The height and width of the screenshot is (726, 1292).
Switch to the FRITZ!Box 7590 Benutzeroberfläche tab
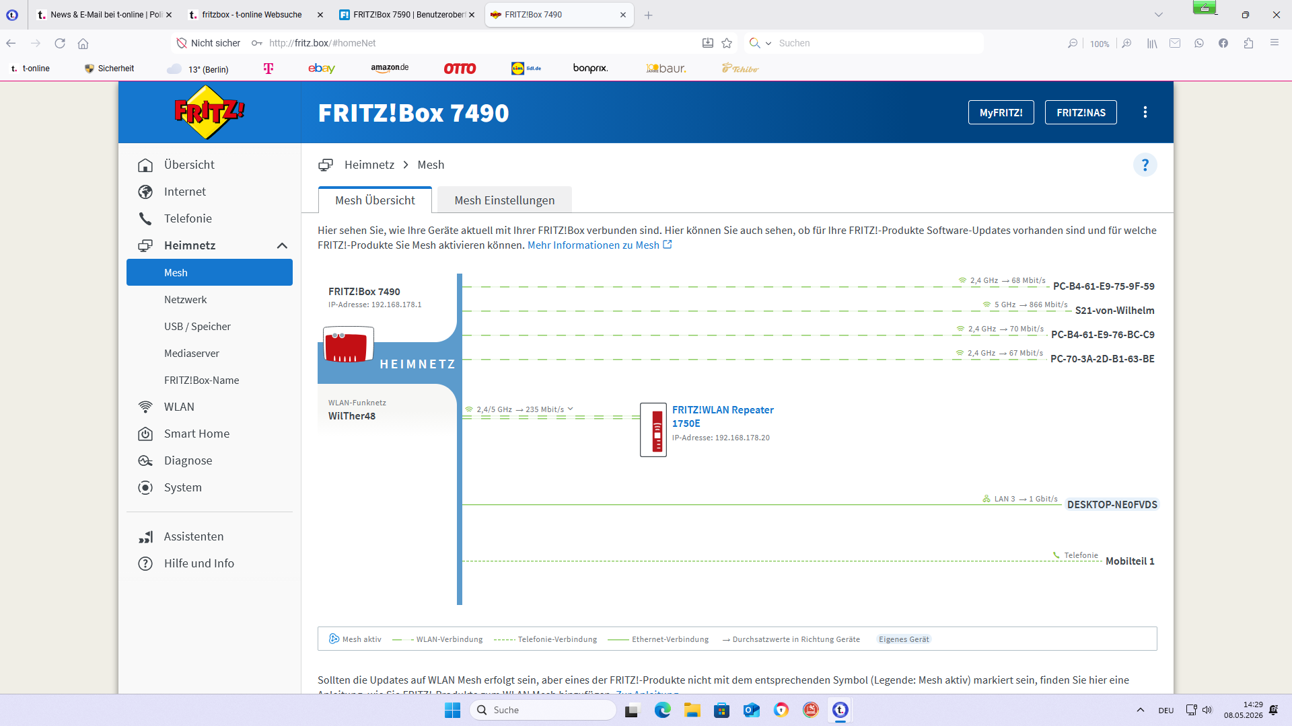tap(407, 15)
